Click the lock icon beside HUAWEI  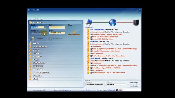(x=30, y=56)
